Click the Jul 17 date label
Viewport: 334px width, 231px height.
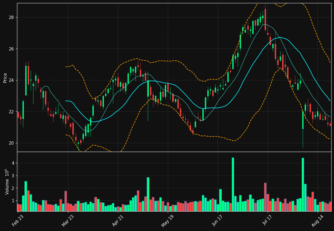pos(267,221)
